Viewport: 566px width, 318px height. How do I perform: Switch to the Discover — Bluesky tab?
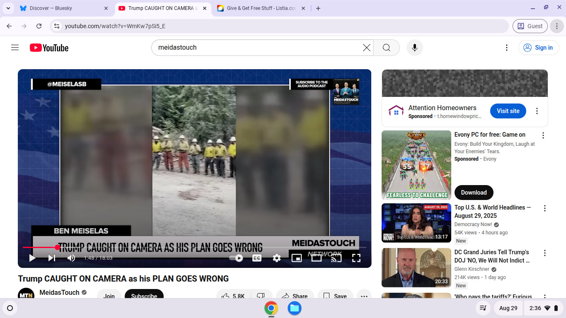pyautogui.click(x=64, y=8)
